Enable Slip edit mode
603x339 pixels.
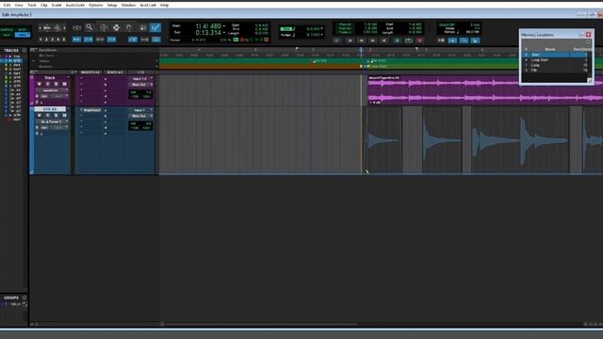(x=7, y=35)
